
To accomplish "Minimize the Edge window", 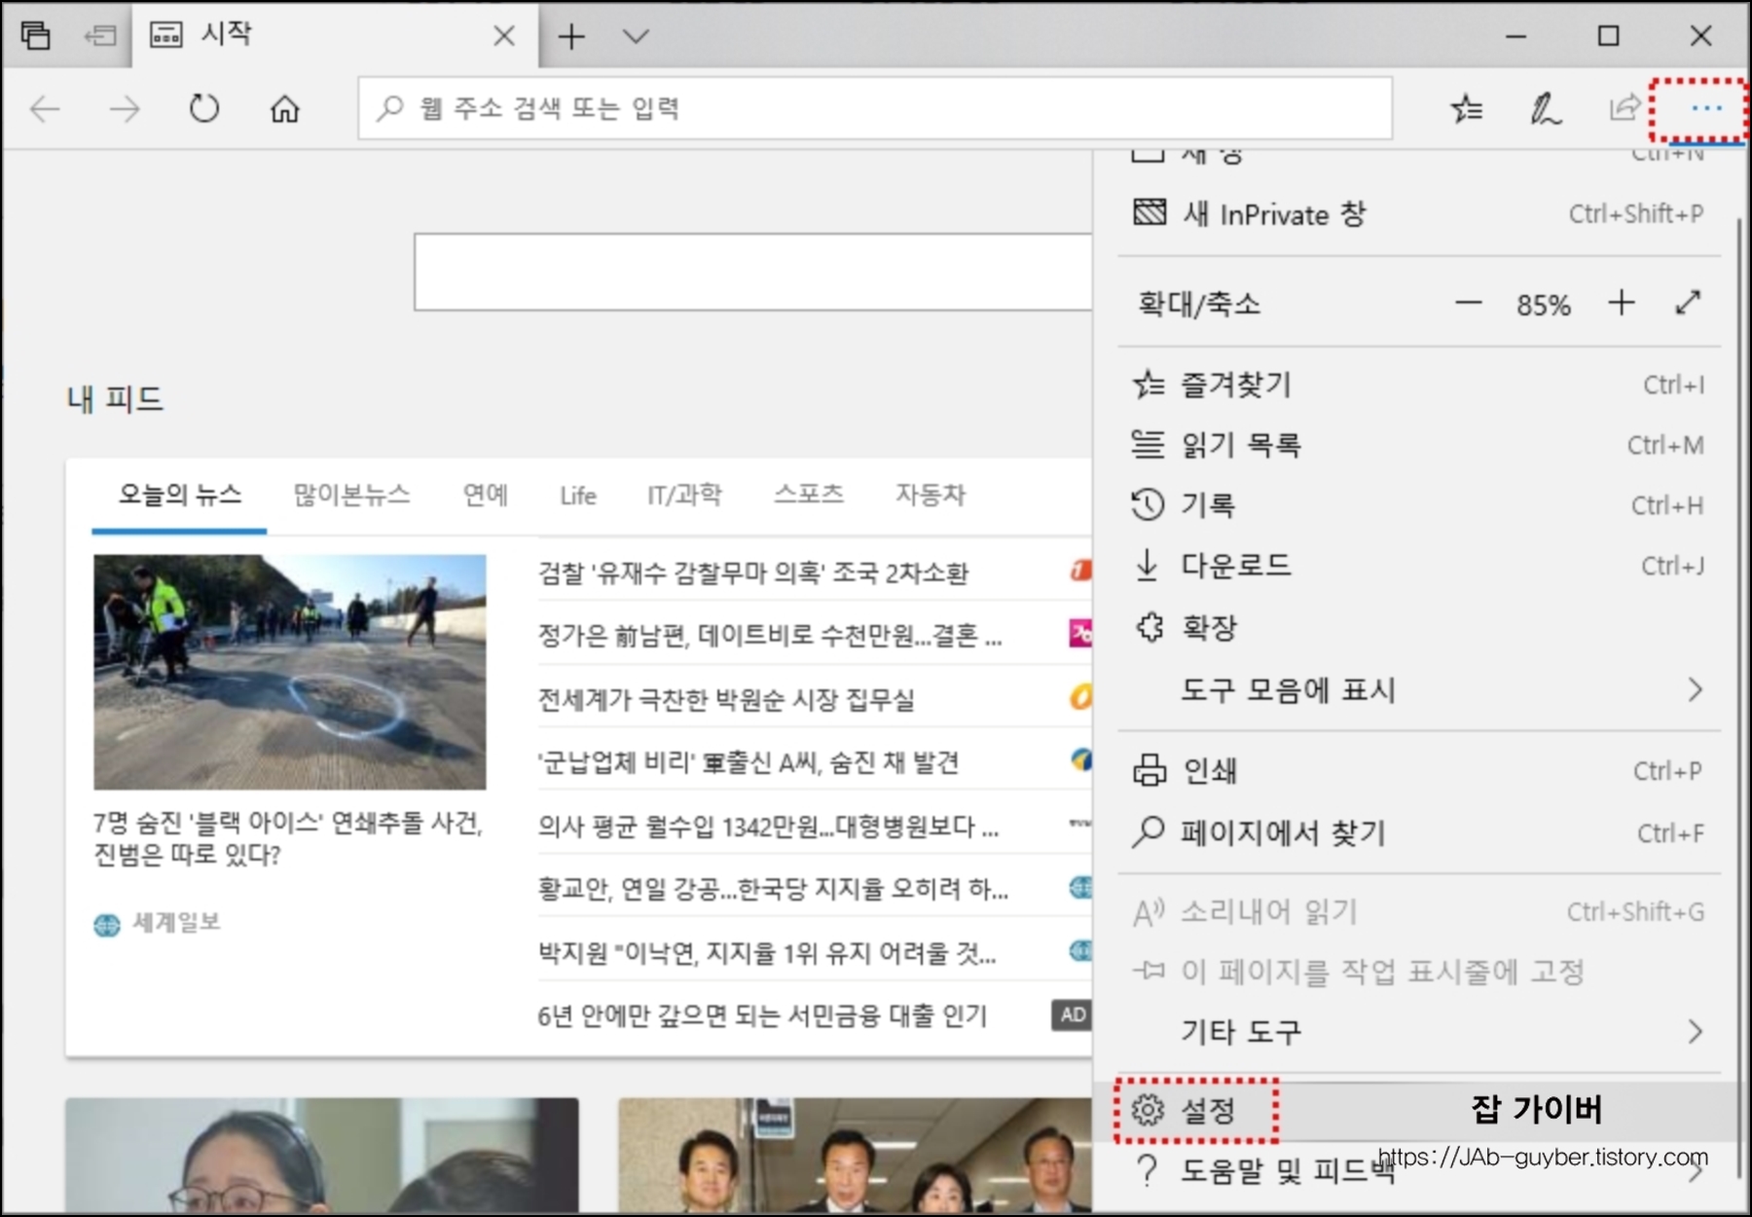I will [1516, 36].
